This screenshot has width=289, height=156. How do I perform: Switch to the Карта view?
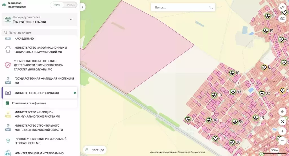point(57,5)
